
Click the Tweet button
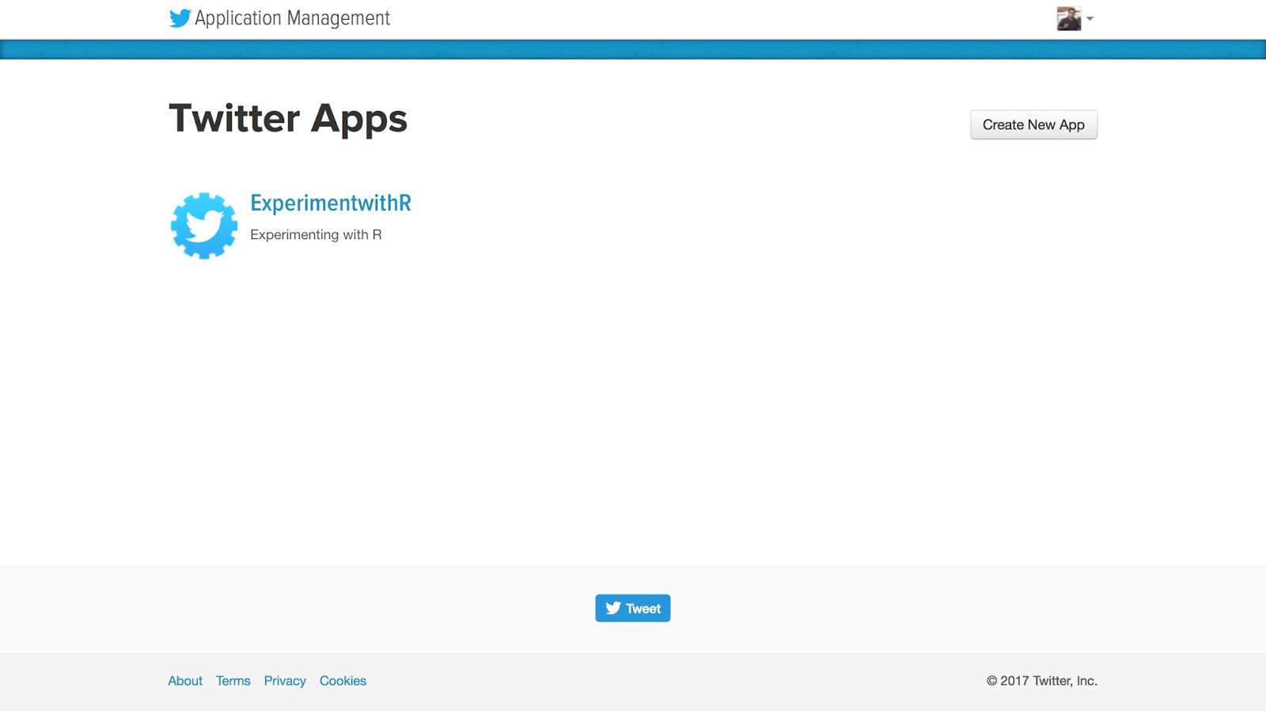pyautogui.click(x=633, y=608)
